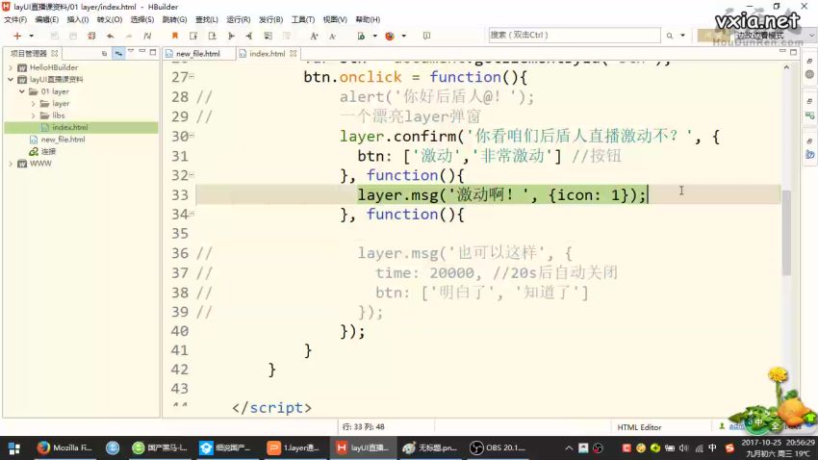Image resolution: width=818 pixels, height=460 pixels.
Task: Click the run in browser icon
Action: [361, 36]
